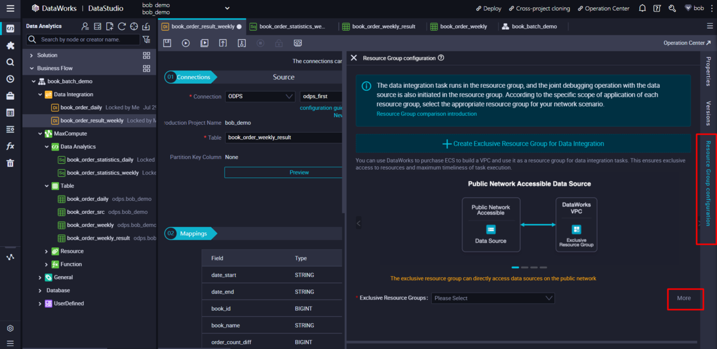
Task: Select the Data Analytics code icon in sidebar
Action: point(10,28)
